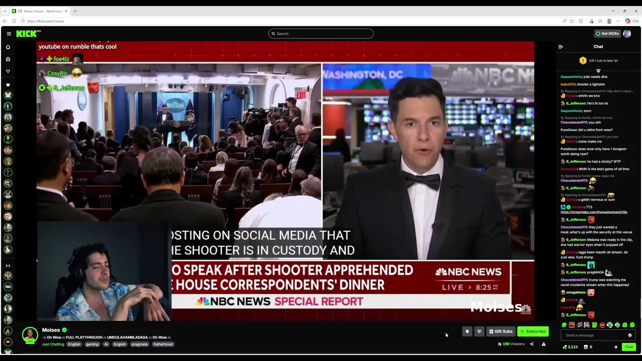Open the browser profile icon
Image resolution: width=642 pixels, height=361 pixels.
pos(609,21)
